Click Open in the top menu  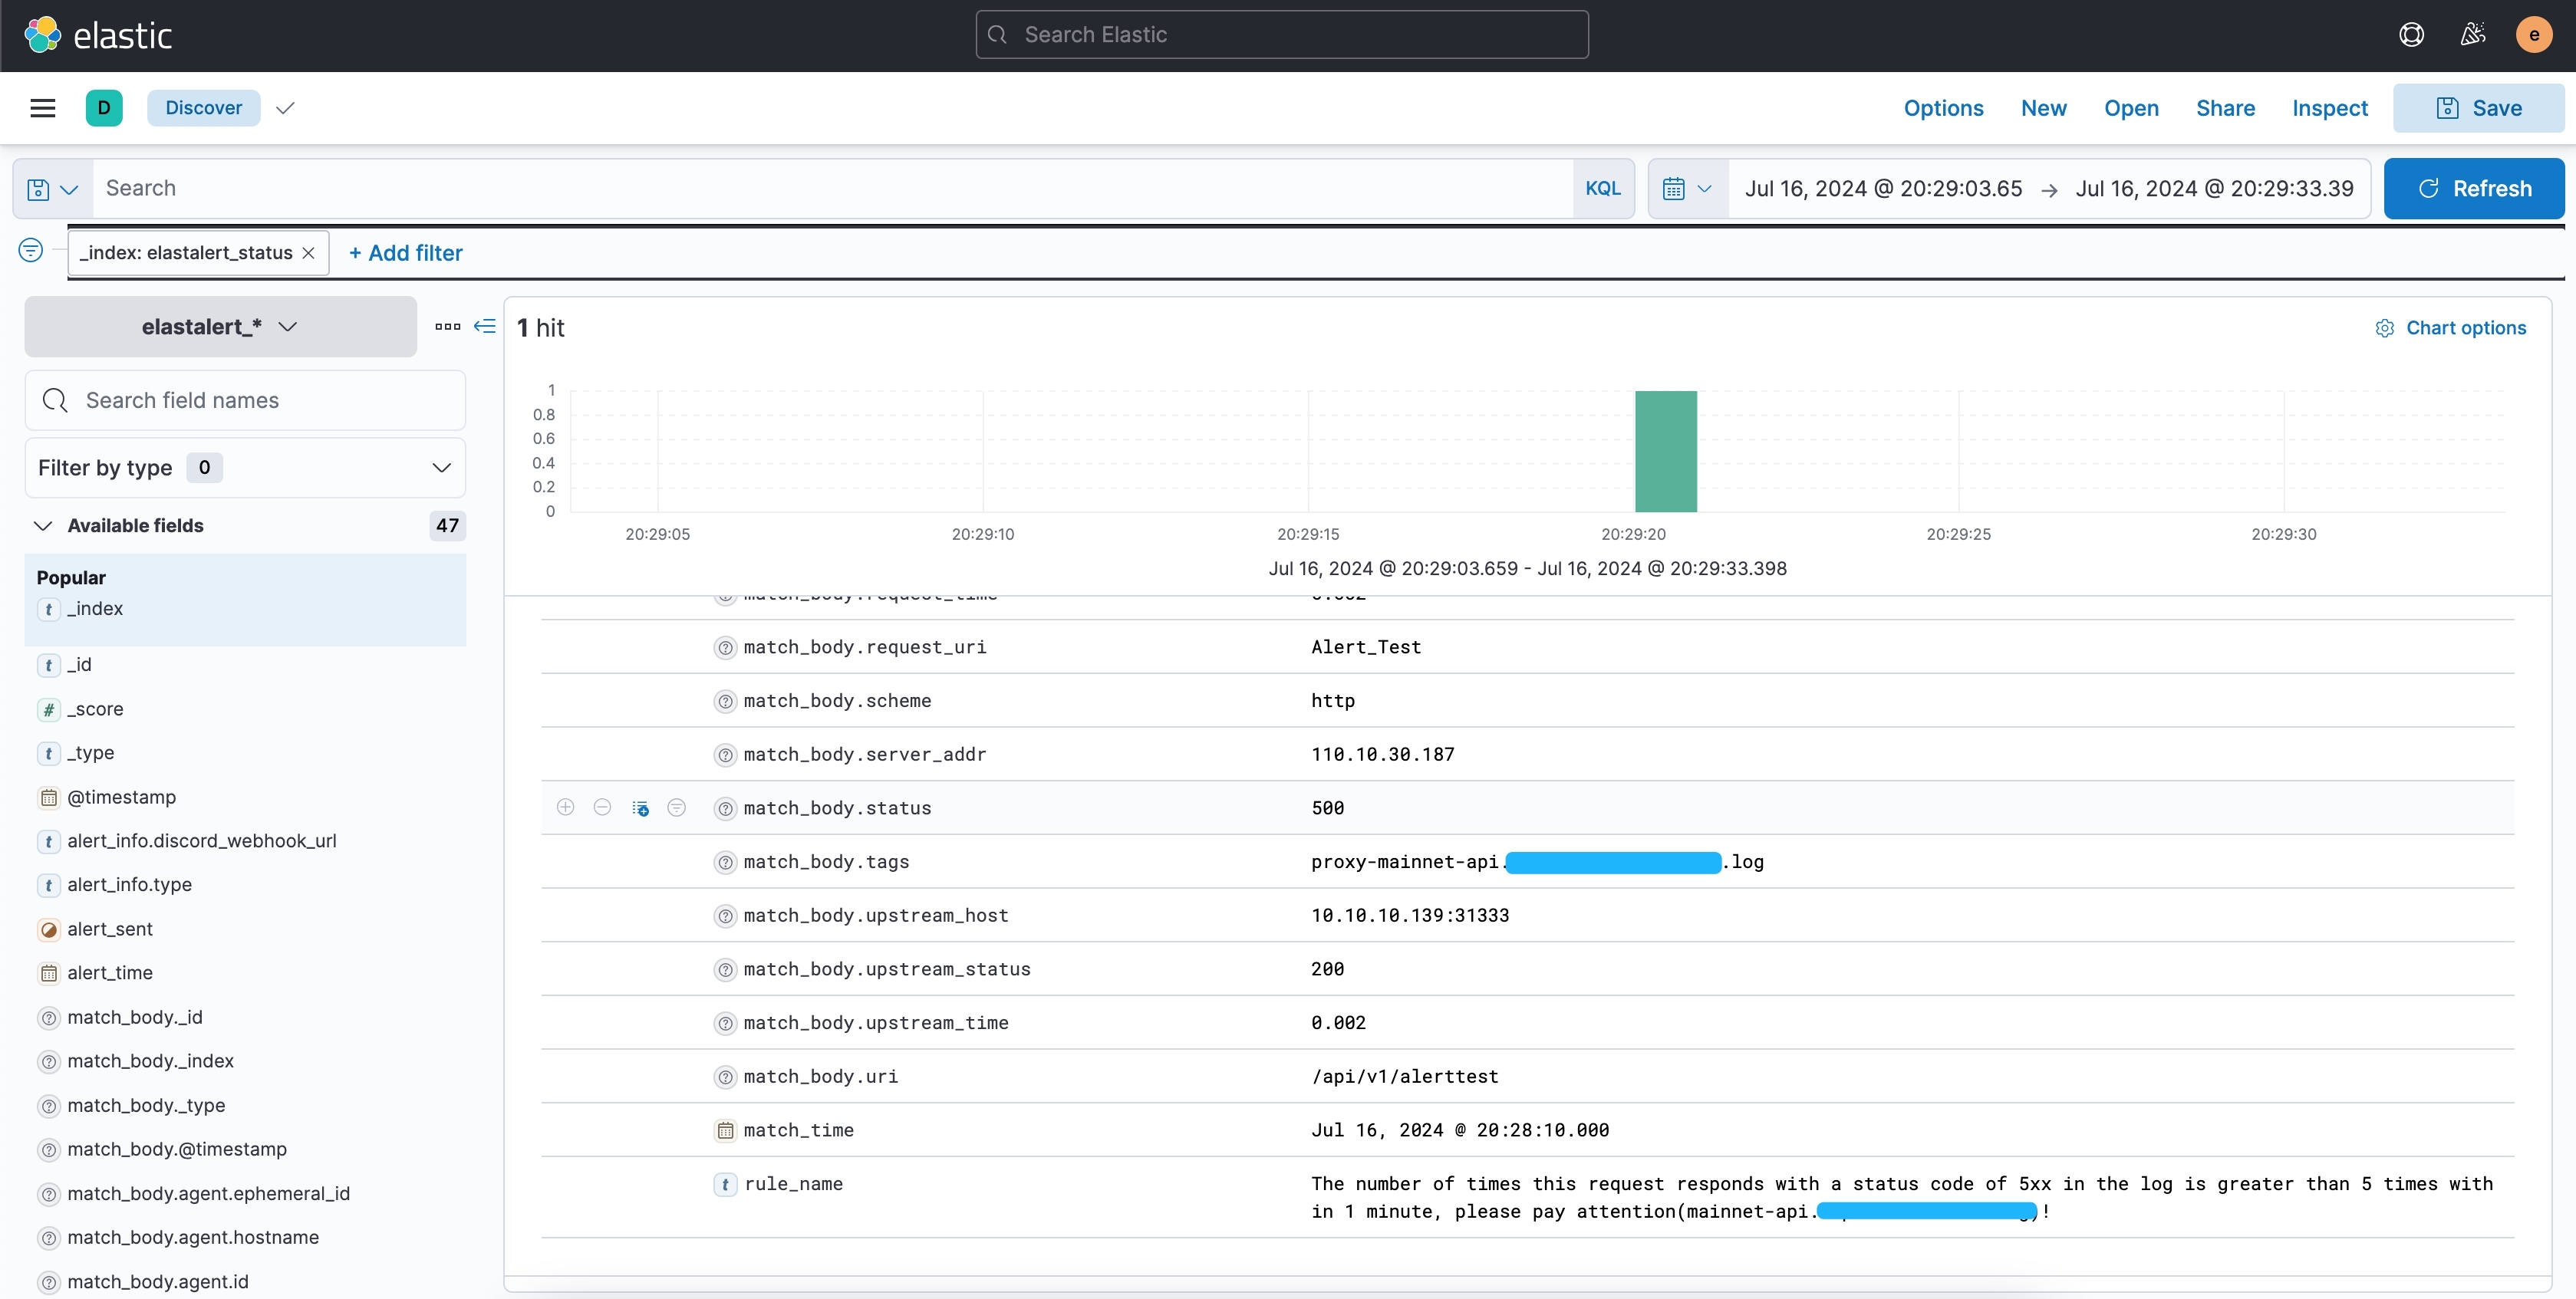tap(2131, 108)
